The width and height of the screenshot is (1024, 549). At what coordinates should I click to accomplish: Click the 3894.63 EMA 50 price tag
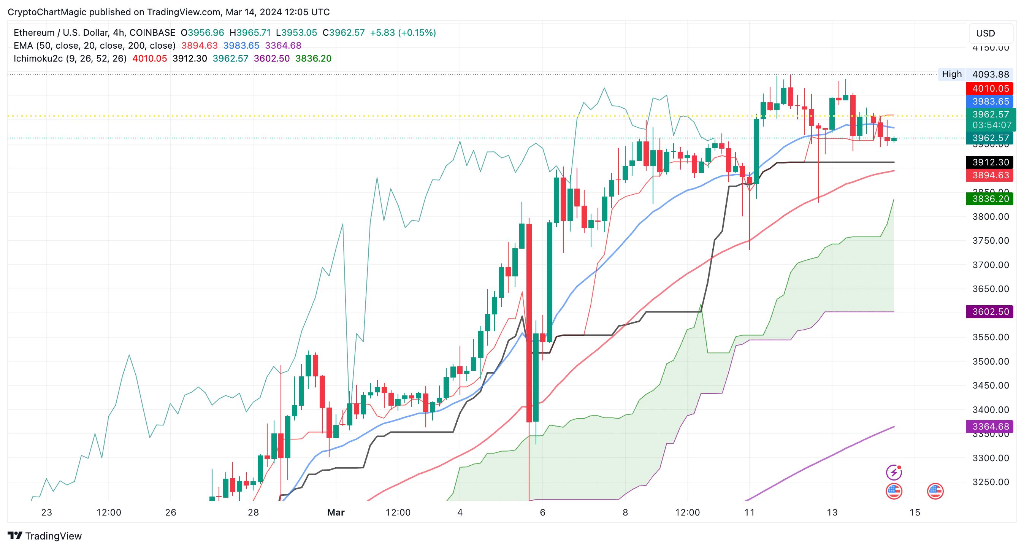pos(990,175)
